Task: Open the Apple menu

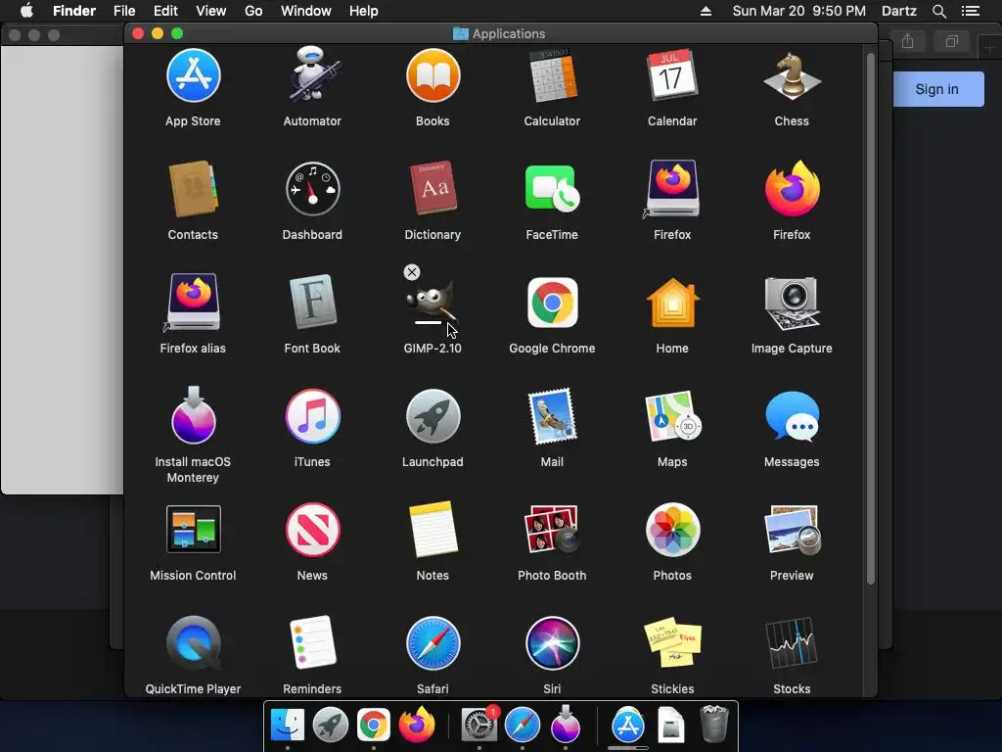Action: pos(26,11)
